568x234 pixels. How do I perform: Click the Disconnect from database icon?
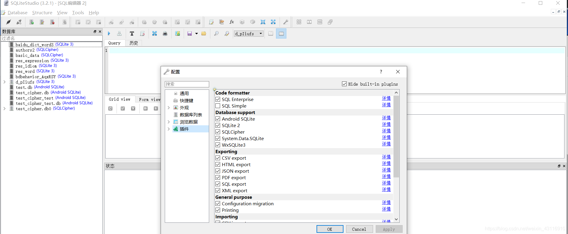(x=19, y=22)
